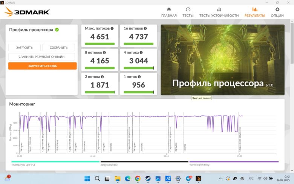
Task: Click the green validation checkmark icon
Action: coord(57,30)
